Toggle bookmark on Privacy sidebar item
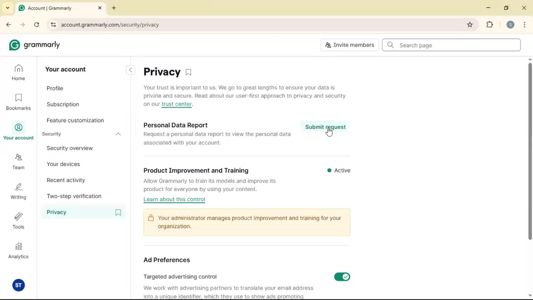Viewport: 533px width, 300px height. [118, 212]
